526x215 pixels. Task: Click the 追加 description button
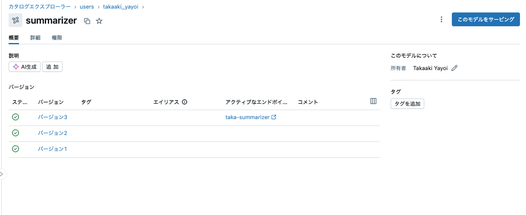(52, 67)
